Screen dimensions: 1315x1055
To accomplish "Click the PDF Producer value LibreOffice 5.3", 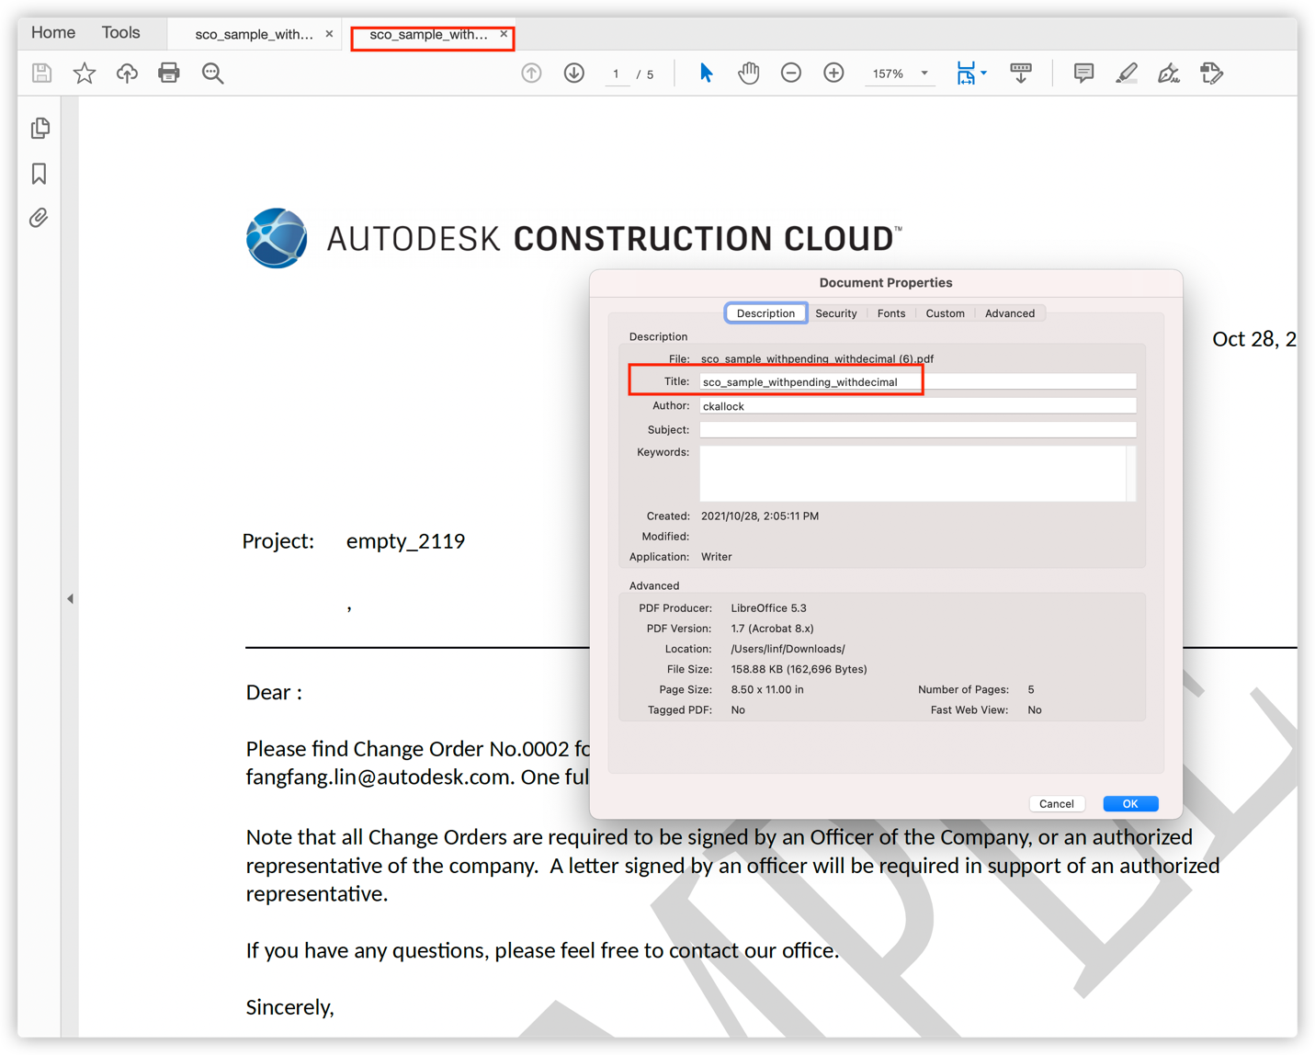I will tap(768, 608).
